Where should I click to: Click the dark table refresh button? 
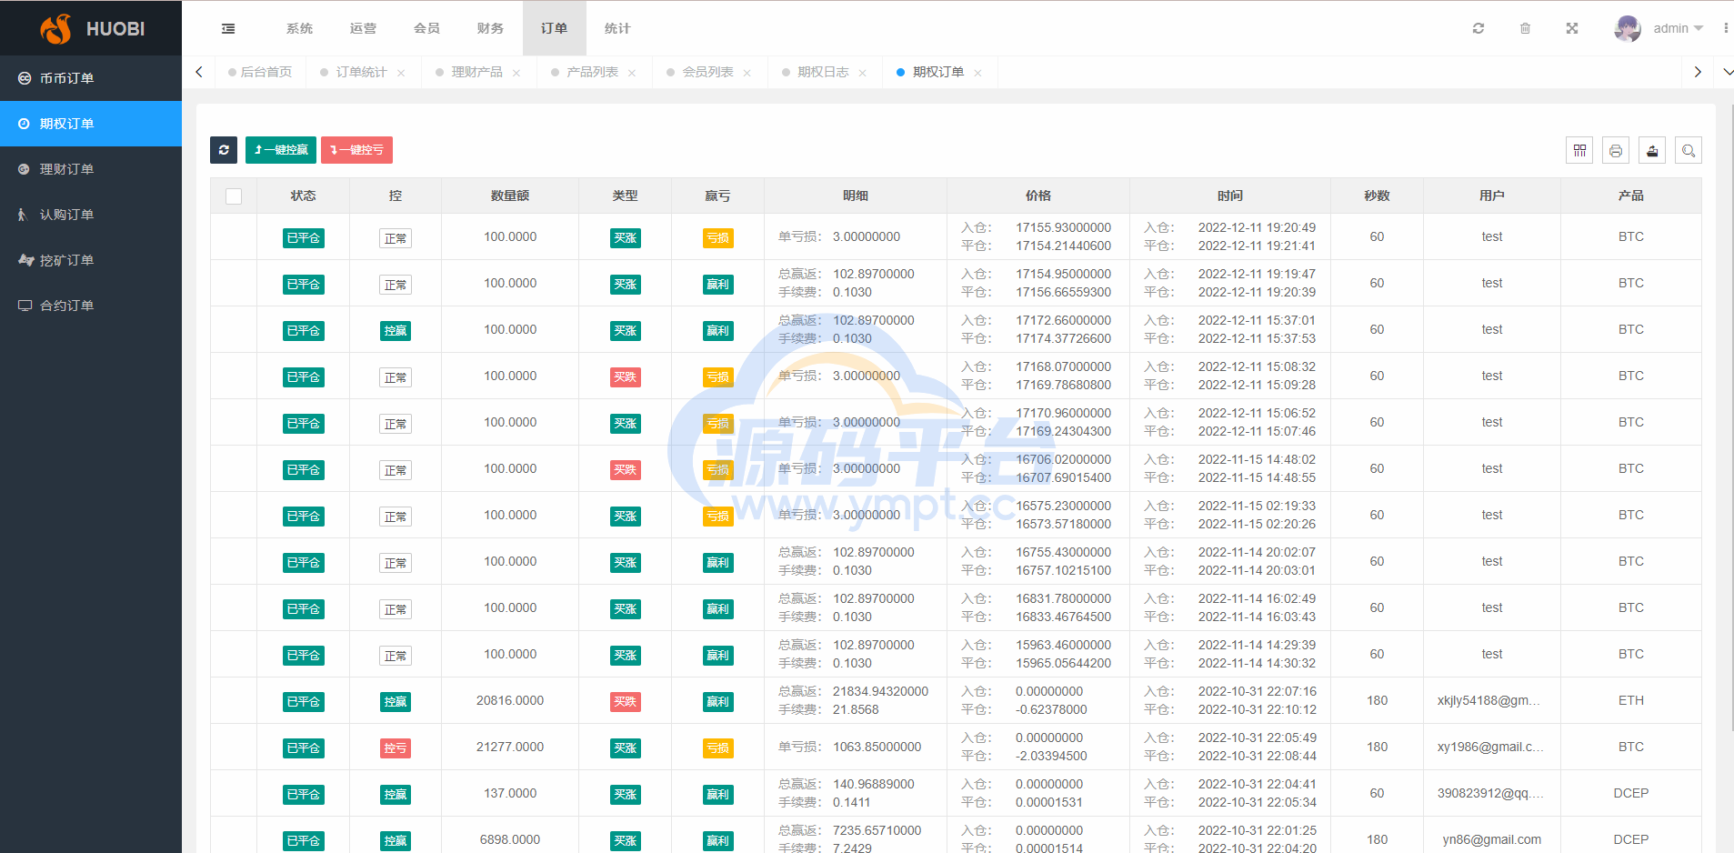pos(224,150)
